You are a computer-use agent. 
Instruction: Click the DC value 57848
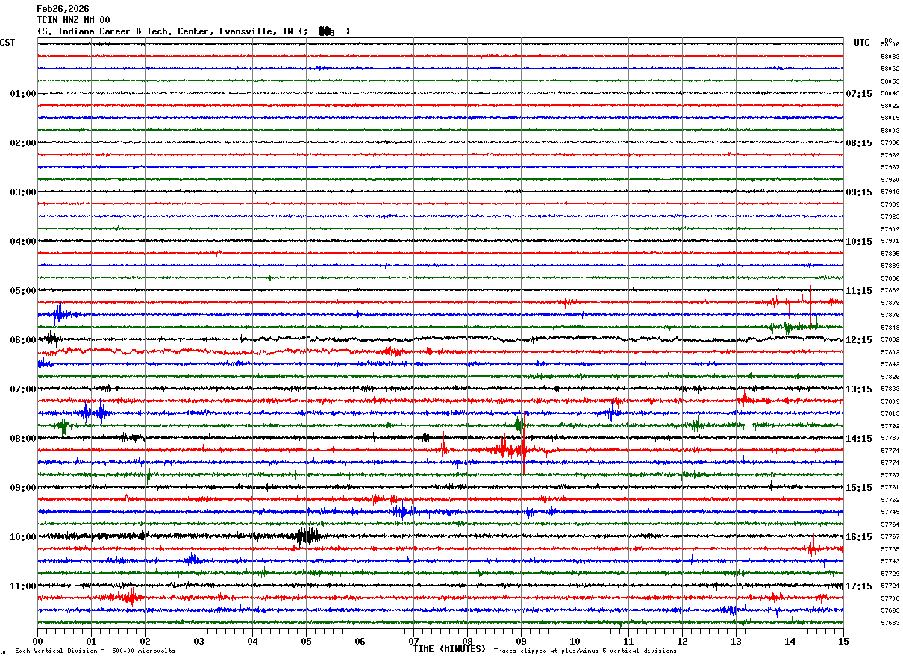pos(890,328)
